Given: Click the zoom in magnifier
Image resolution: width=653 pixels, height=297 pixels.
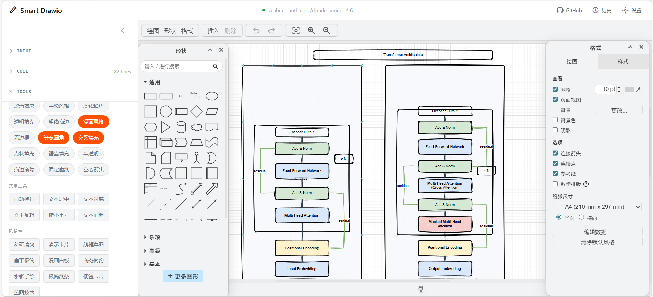Looking at the screenshot, I should click(x=311, y=31).
